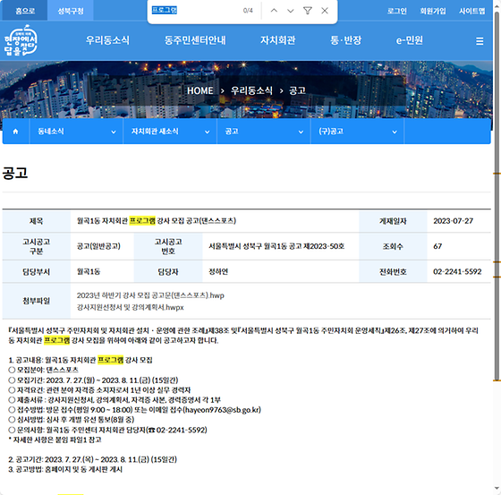501x495 pixels.
Task: Open e-민원 main menu
Action: 410,40
